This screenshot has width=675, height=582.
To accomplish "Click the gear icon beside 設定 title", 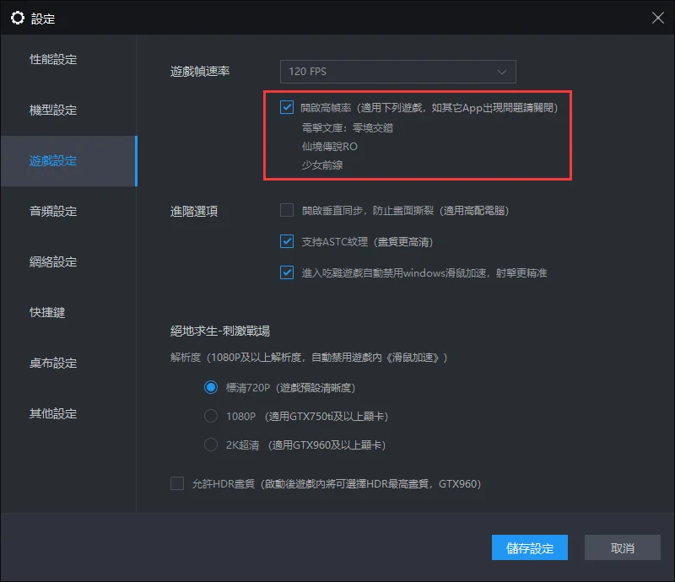I will (18, 18).
